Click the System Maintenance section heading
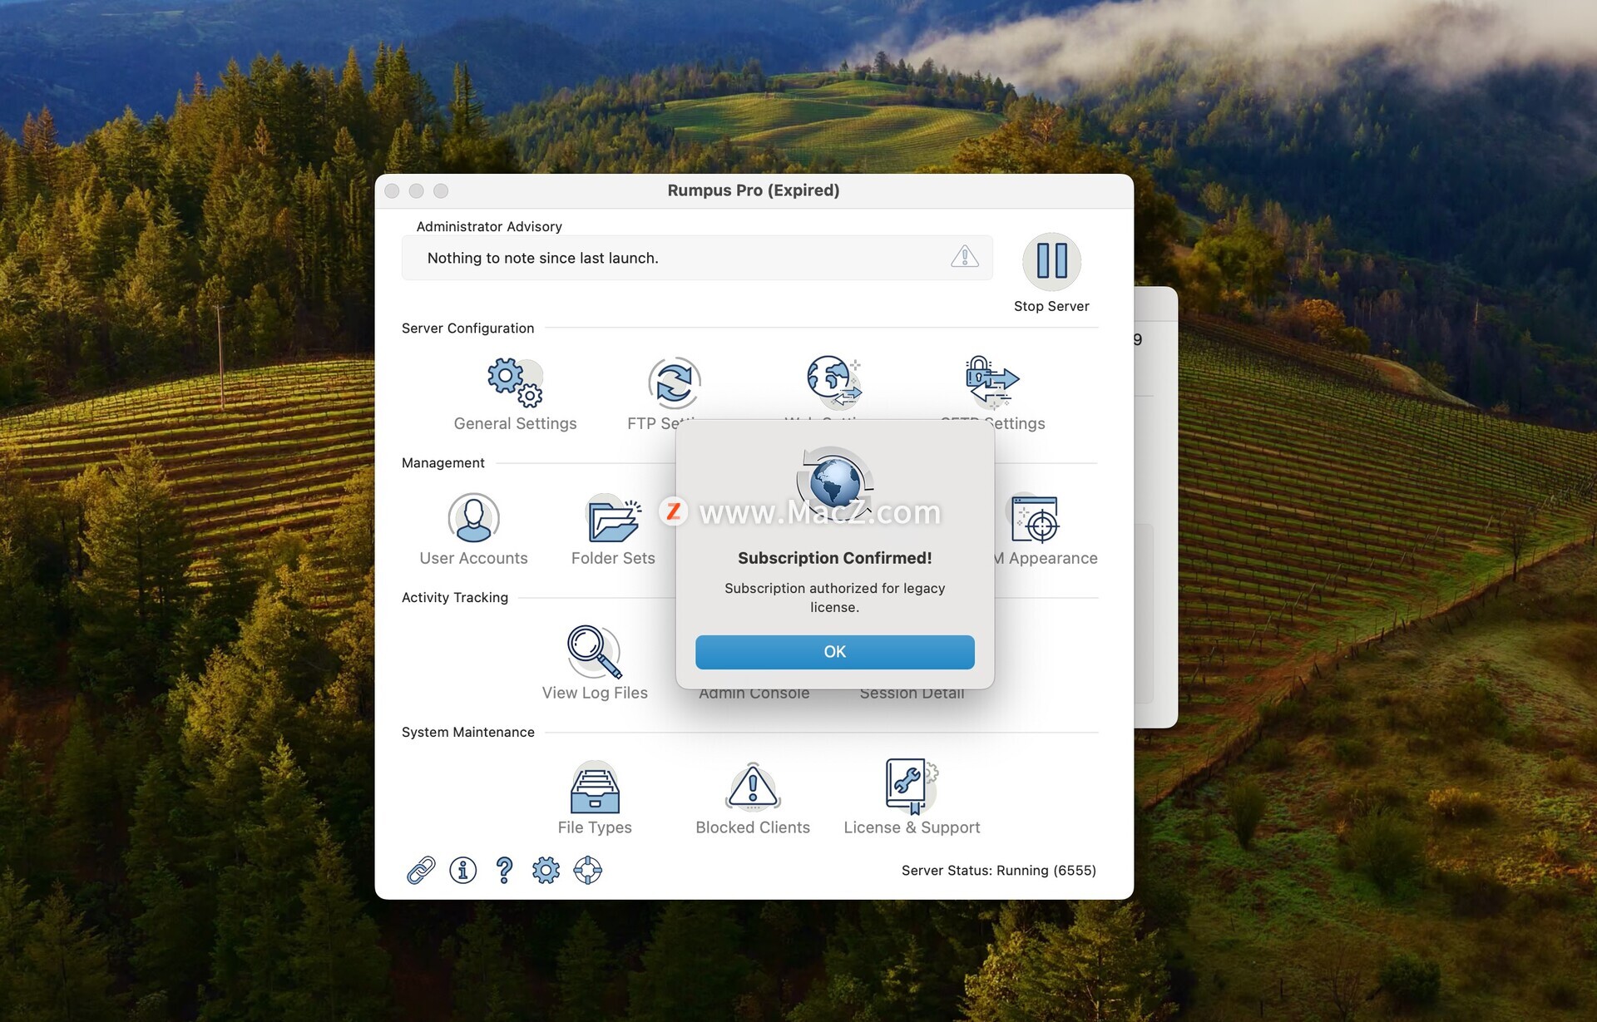The height and width of the screenshot is (1022, 1597). (x=467, y=733)
